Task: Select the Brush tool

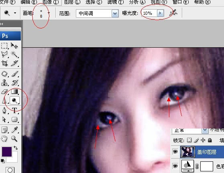Action: (x=14, y=74)
